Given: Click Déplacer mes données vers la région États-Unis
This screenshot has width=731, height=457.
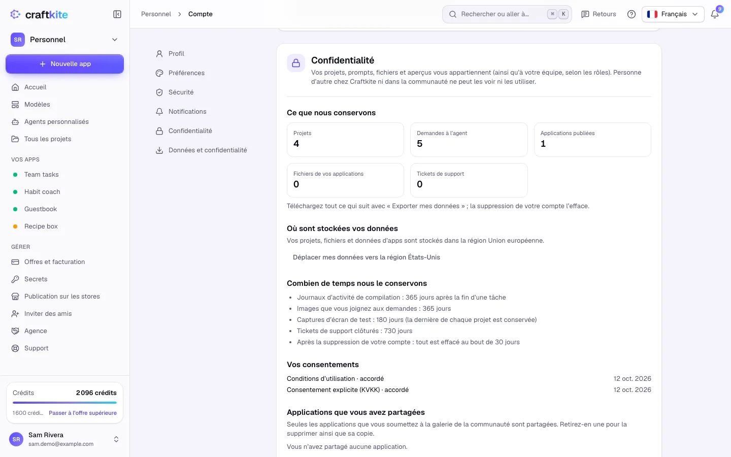Looking at the screenshot, I should click(x=367, y=257).
